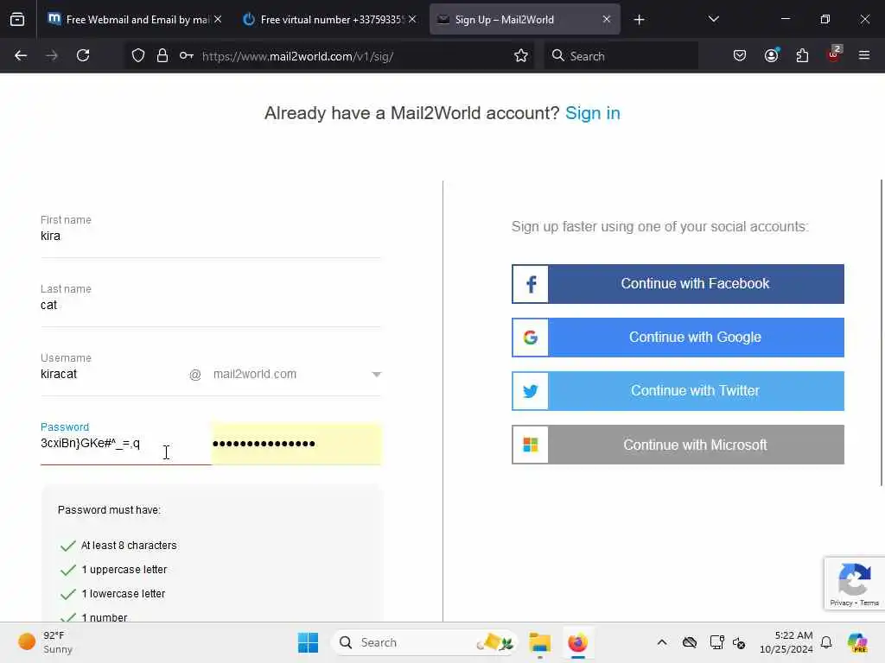Image resolution: width=885 pixels, height=663 pixels.
Task: Continue with Facebook button
Action: click(678, 283)
